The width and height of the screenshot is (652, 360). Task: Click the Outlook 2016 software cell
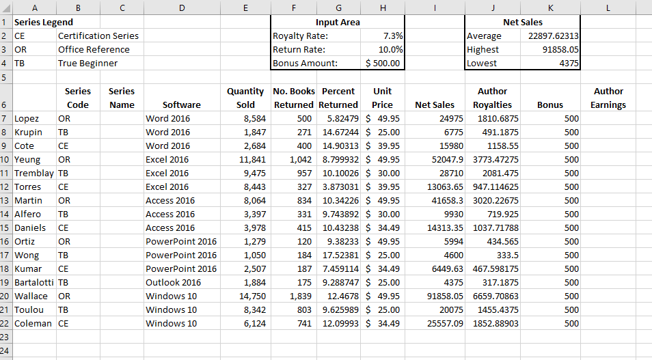(x=181, y=282)
